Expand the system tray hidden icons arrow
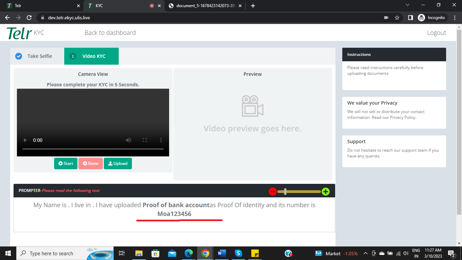Screen dimensions: 462x260 click(x=365, y=253)
